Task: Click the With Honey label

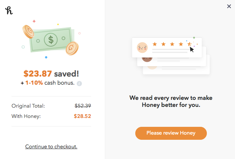Action: click(26, 116)
